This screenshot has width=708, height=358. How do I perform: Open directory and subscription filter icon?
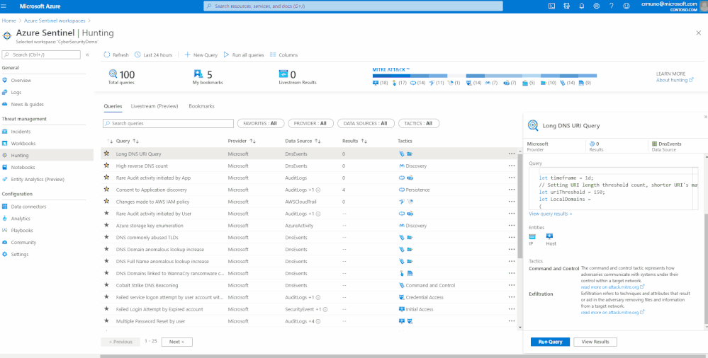coord(566,6)
